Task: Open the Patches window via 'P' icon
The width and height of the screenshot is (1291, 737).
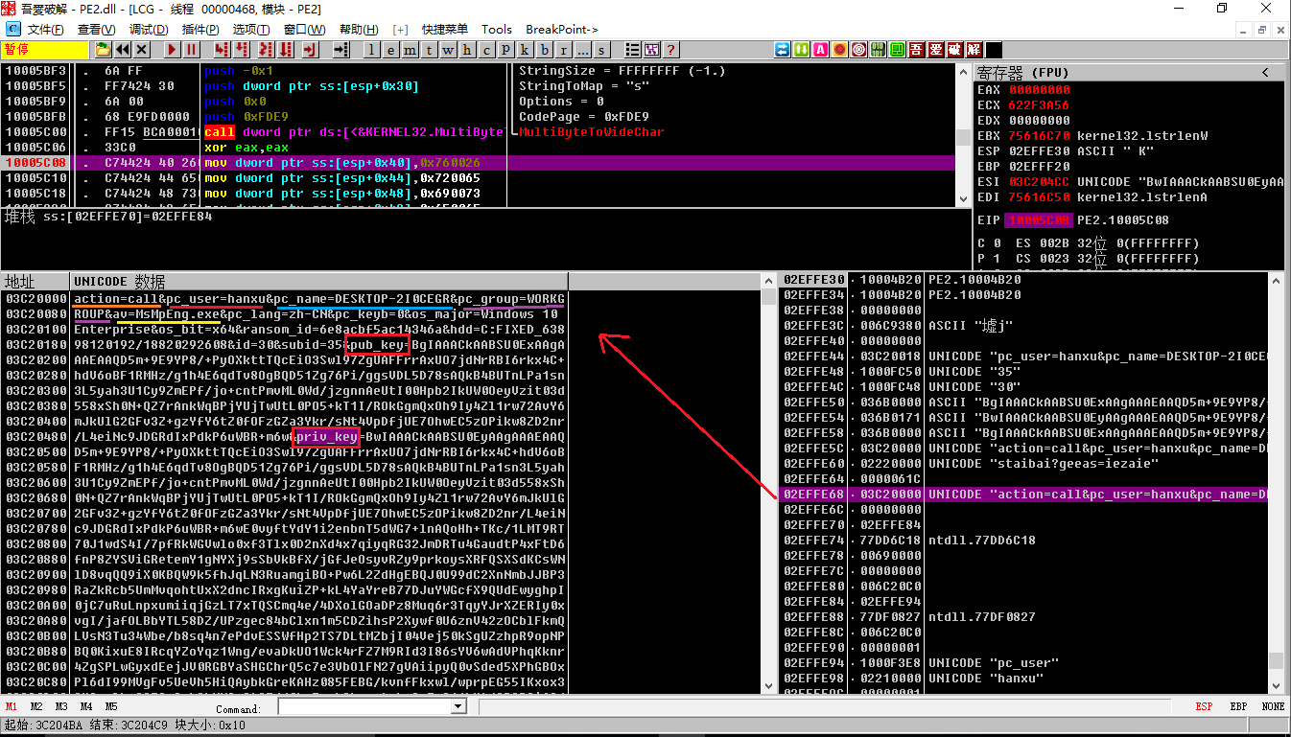Action: 506,48
